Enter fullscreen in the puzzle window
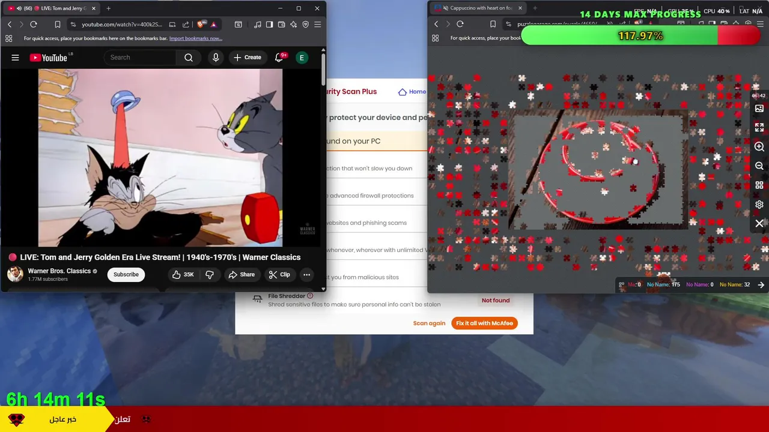 coord(759,128)
